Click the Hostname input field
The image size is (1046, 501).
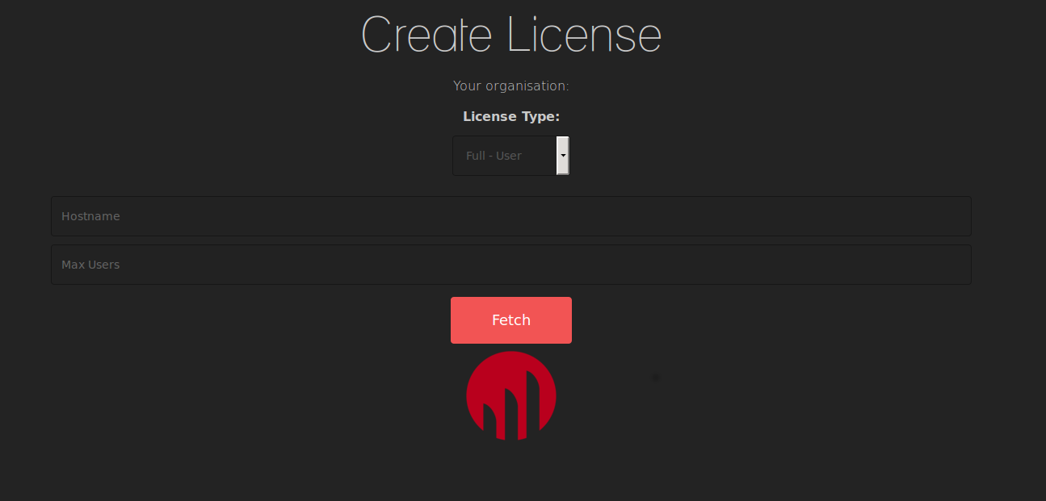pos(510,216)
